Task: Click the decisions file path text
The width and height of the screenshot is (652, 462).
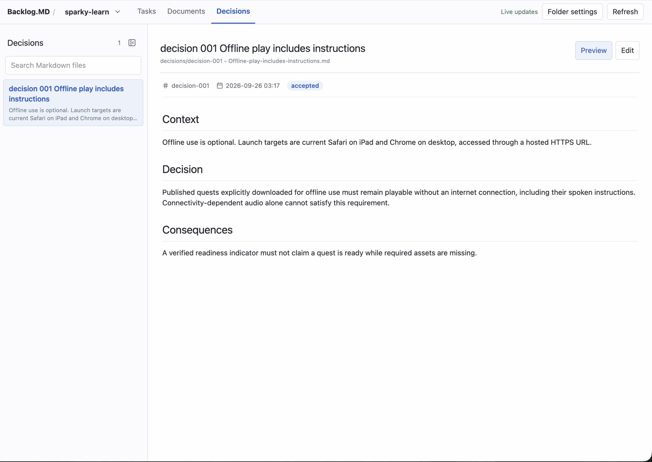Action: 245,61
